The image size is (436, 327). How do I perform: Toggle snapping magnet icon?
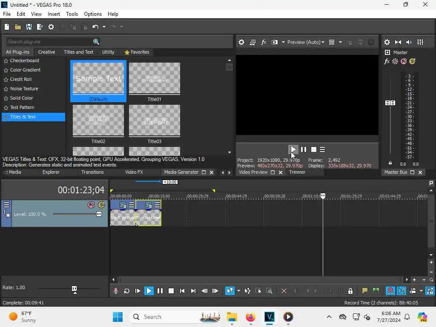[x=390, y=291]
